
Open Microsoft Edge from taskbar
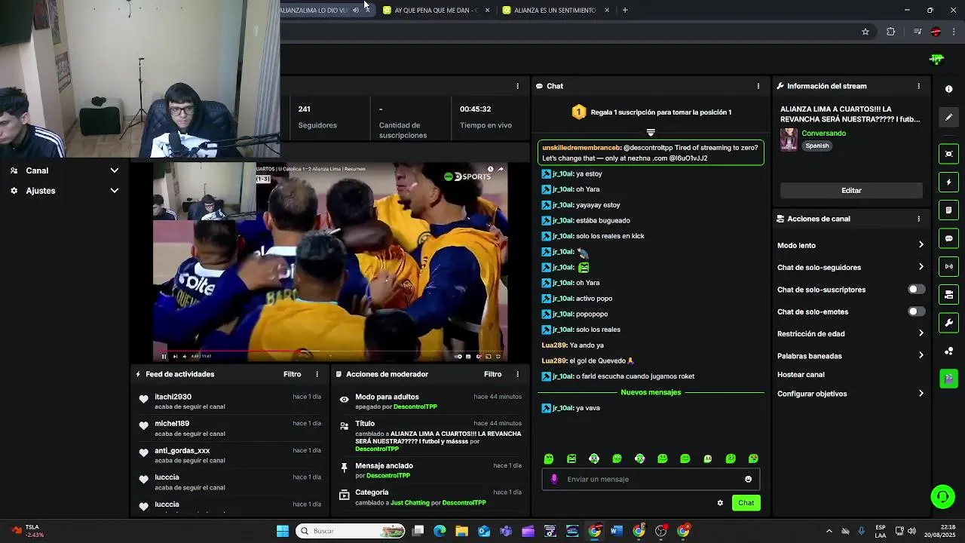tap(440, 531)
